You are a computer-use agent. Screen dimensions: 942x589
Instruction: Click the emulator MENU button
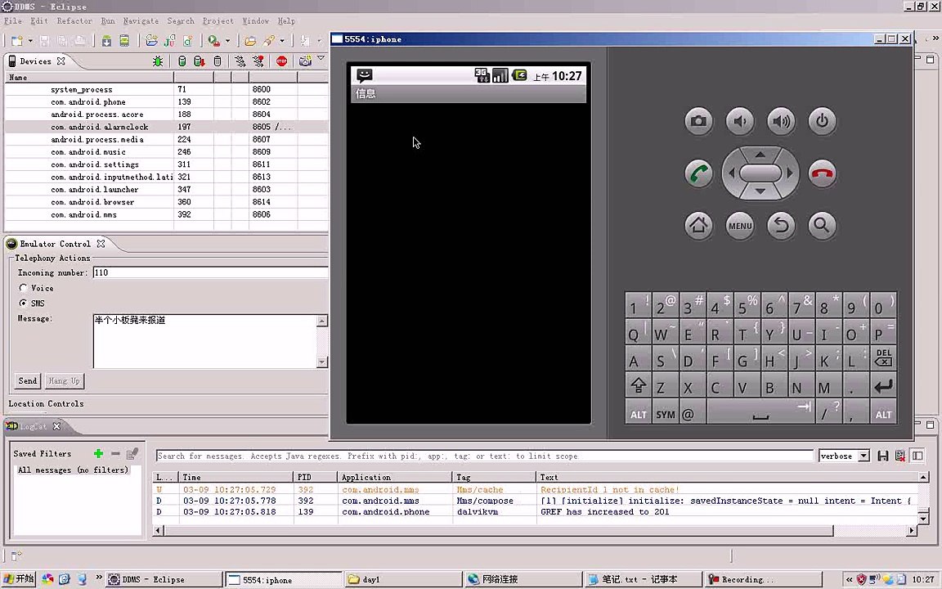(x=739, y=226)
